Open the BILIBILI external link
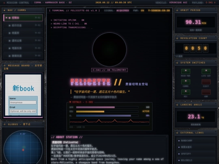Viewport: 219px width, 164px height. click(196, 160)
